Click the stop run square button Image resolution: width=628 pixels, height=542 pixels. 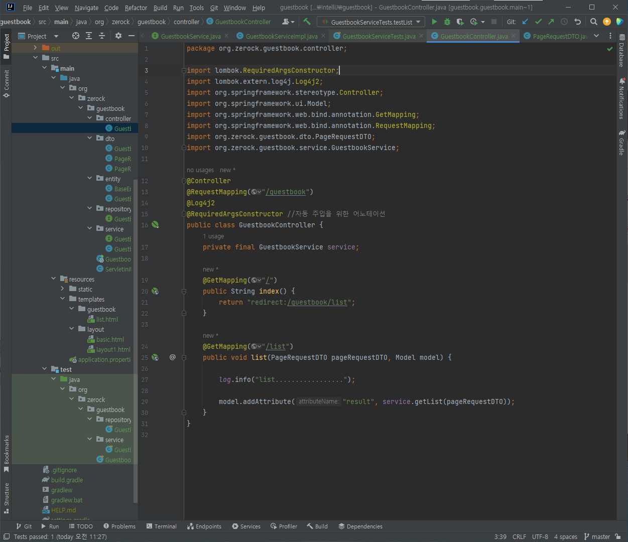[494, 22]
